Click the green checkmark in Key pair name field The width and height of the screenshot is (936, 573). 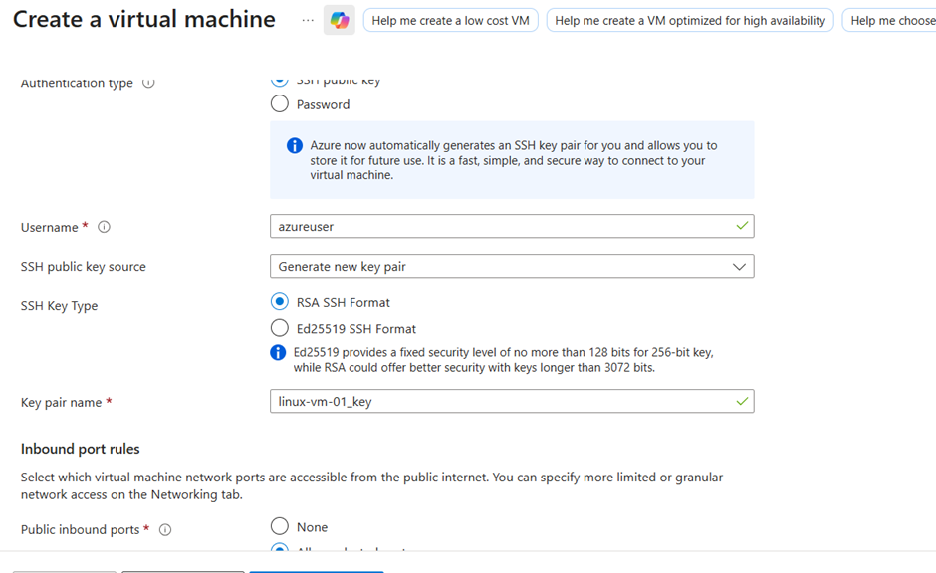[742, 401]
